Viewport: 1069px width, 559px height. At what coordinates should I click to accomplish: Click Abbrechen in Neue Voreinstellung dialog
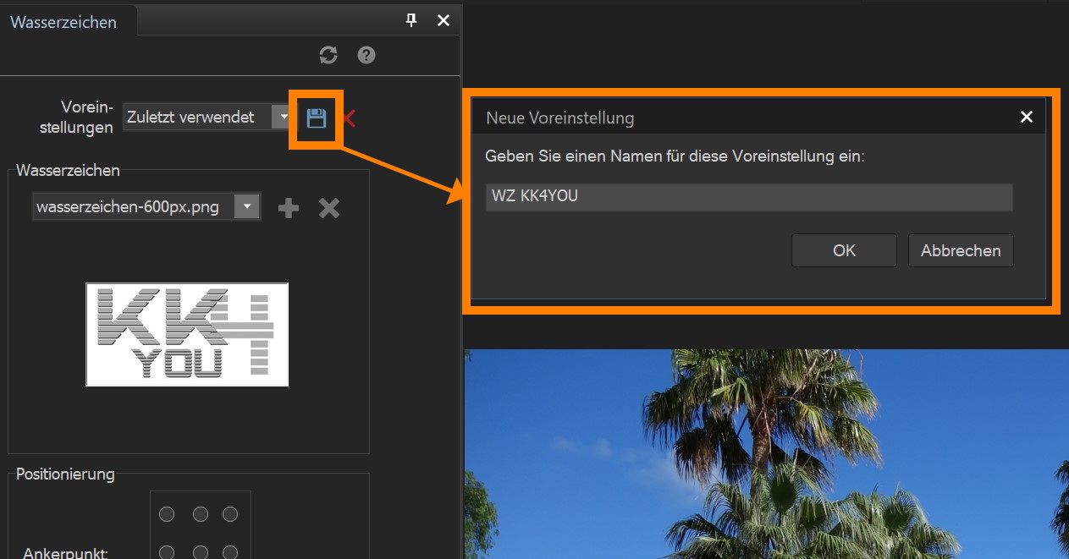961,250
